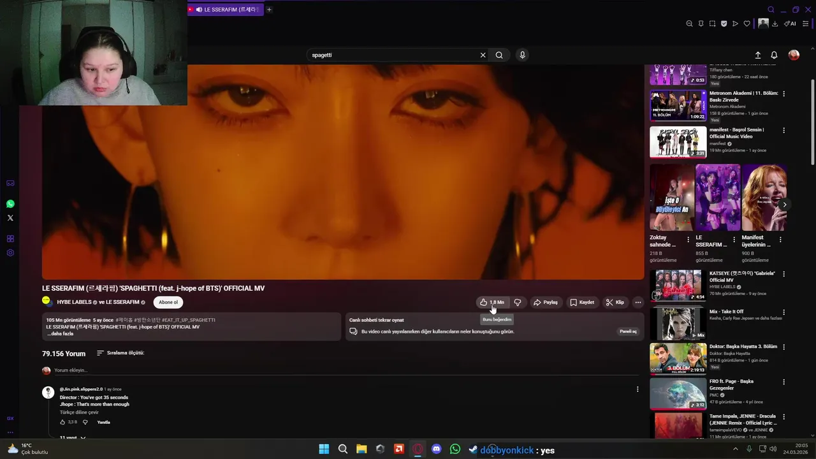Click the #EAT_IT_UP_SPAGHETTI hashtag
816x459 pixels.
pos(189,320)
